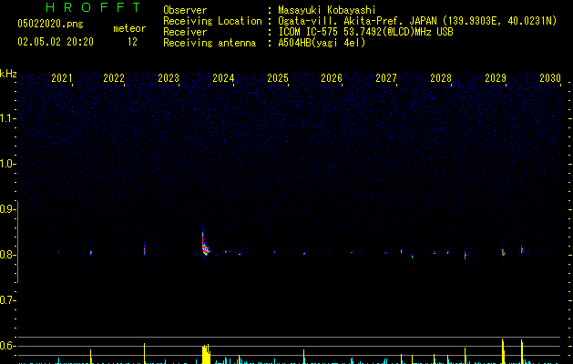Click the 0.6 kHz axis label
Image resolution: width=573 pixels, height=364 pixels.
pos(7,346)
